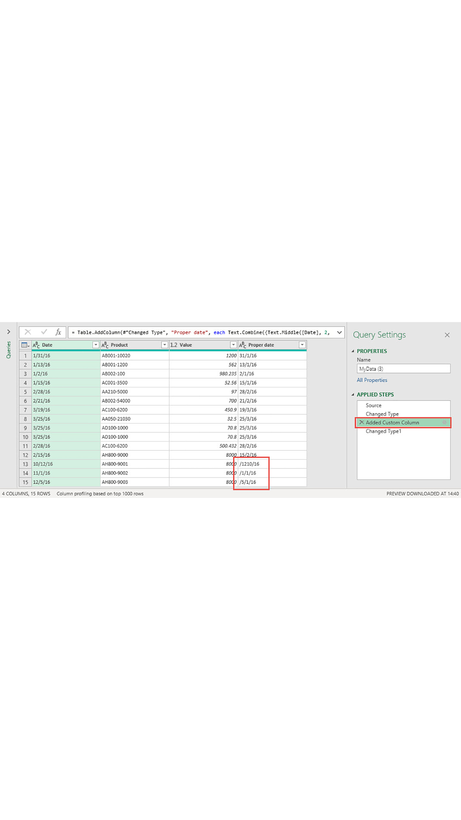
Task: Open the Product column filter dropdown
Action: click(165, 345)
